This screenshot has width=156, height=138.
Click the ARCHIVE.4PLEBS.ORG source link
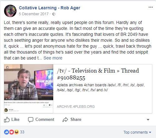click(x=76, y=107)
